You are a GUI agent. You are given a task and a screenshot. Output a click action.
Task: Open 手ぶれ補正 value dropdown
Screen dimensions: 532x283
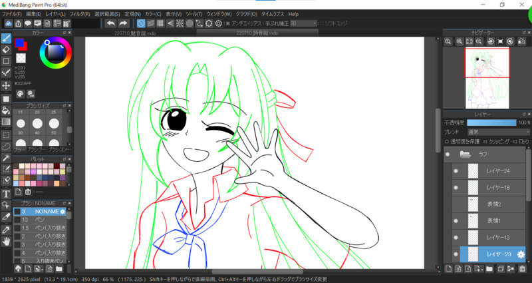pyautogui.click(x=304, y=23)
